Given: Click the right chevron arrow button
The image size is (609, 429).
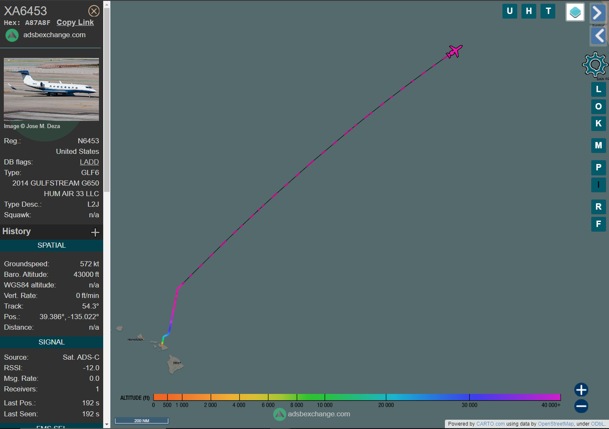Looking at the screenshot, I should [x=598, y=13].
